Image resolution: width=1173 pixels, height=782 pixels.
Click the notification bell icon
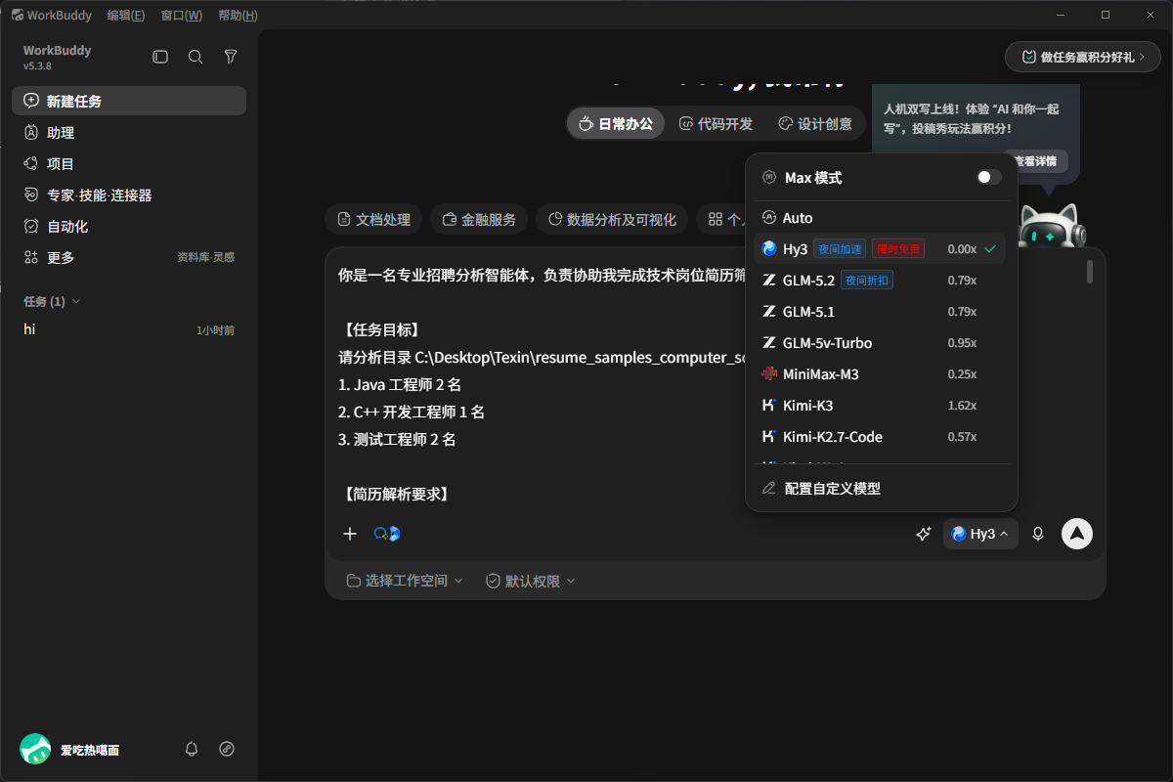pos(192,749)
